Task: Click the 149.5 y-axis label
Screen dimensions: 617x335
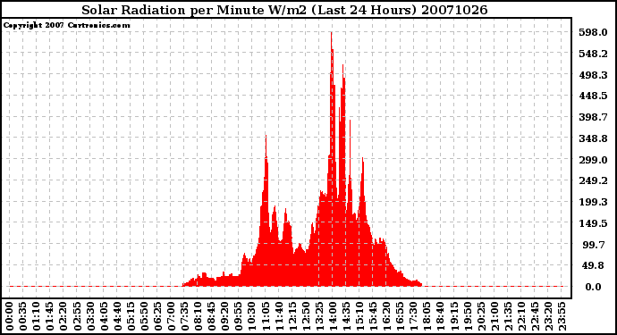Action: point(593,223)
